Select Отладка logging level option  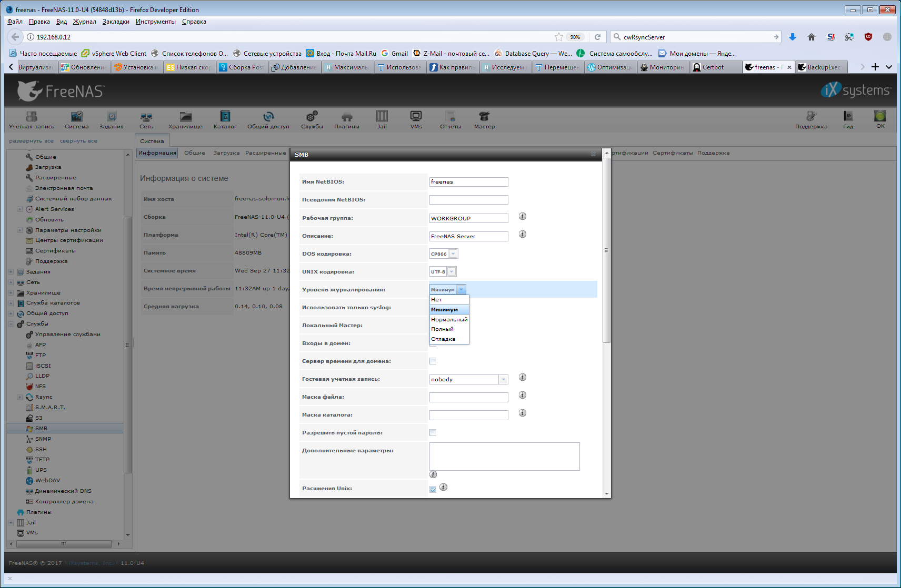click(x=449, y=339)
